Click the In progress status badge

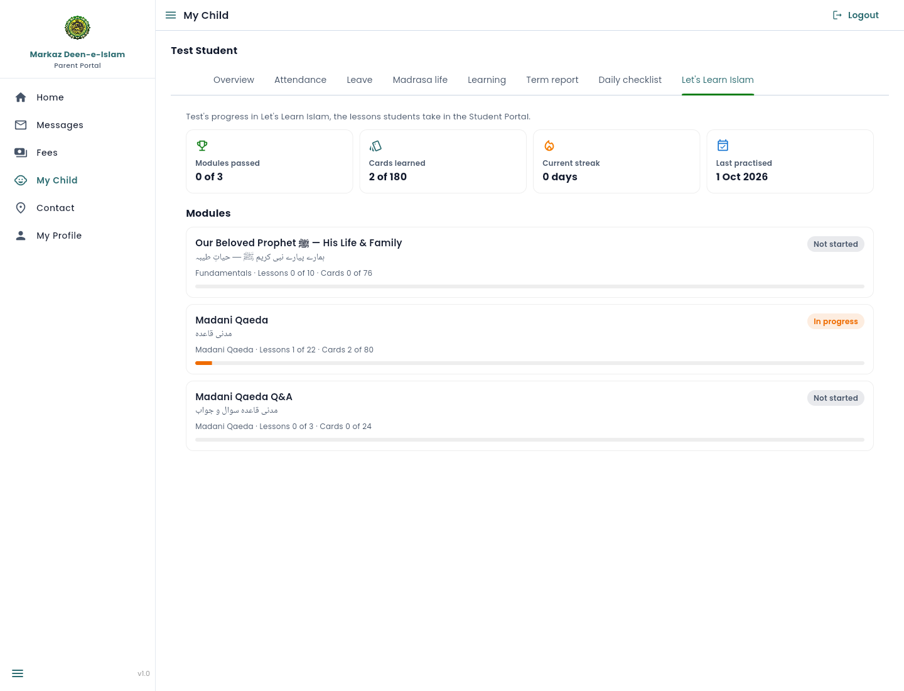coord(836,322)
